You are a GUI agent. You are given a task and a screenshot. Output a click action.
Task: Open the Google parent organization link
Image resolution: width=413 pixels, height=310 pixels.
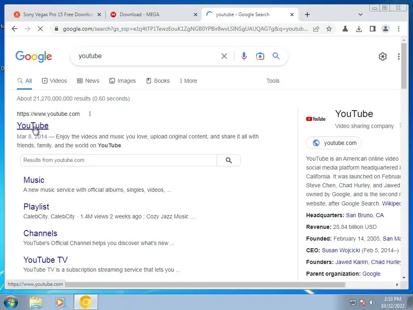pos(371,274)
